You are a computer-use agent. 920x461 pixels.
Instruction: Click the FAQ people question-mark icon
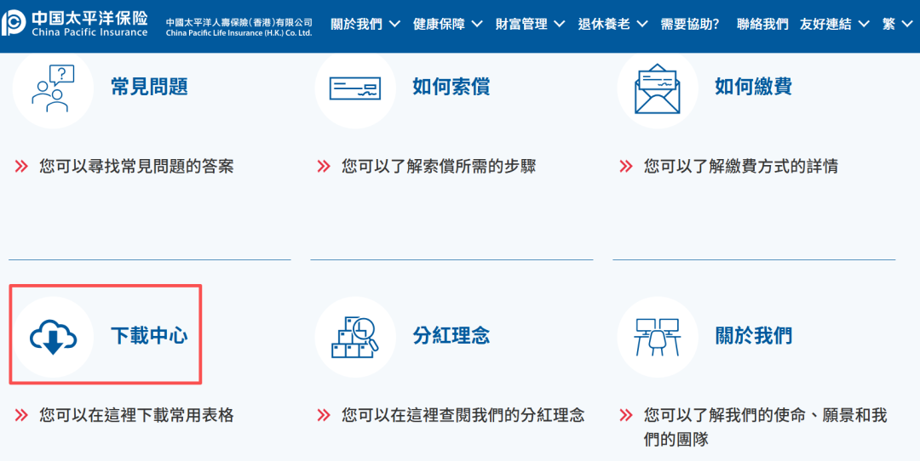click(53, 88)
